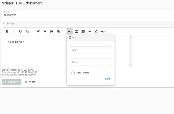Image resolution: width=174 pixels, height=114 pixels.
Task: Enable the 'Åpne i ny fane' checkbox
Action: [x=73, y=73]
